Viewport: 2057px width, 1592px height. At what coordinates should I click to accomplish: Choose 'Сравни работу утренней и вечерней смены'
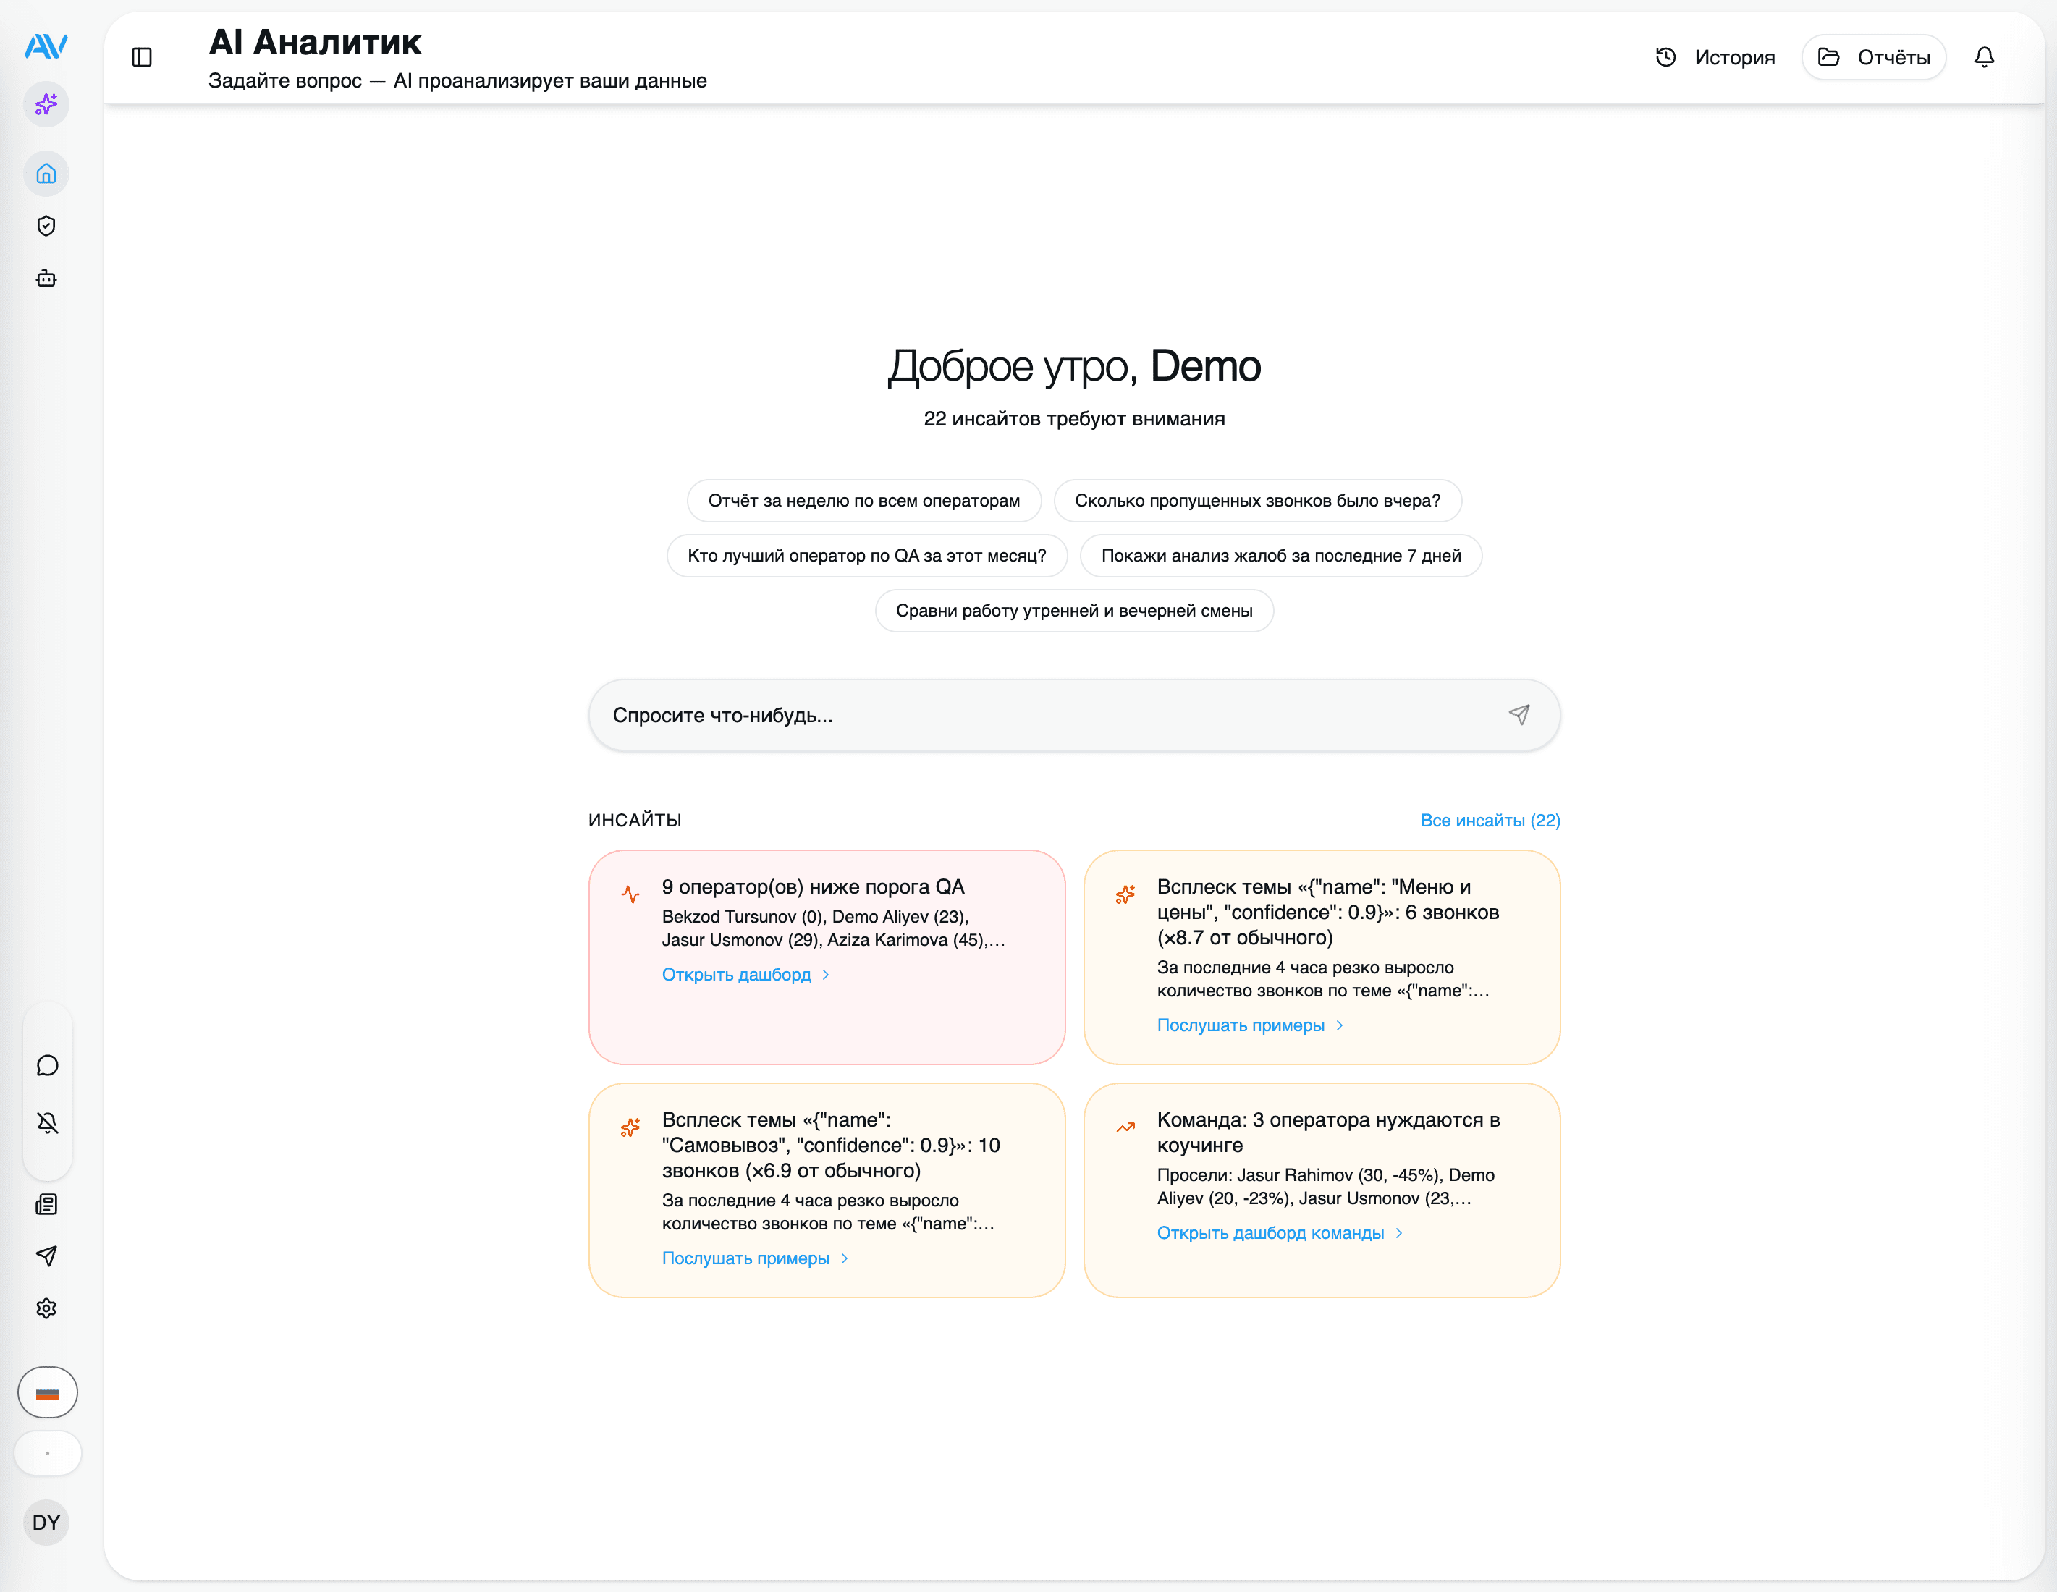[x=1073, y=611]
